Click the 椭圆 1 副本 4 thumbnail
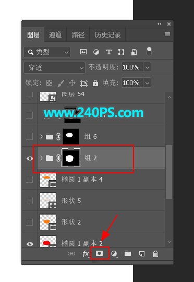 48,179
